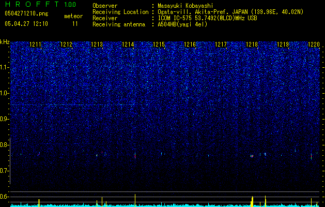325x207 pixels.
Task: Click the Observer label
Action: pos(105,6)
